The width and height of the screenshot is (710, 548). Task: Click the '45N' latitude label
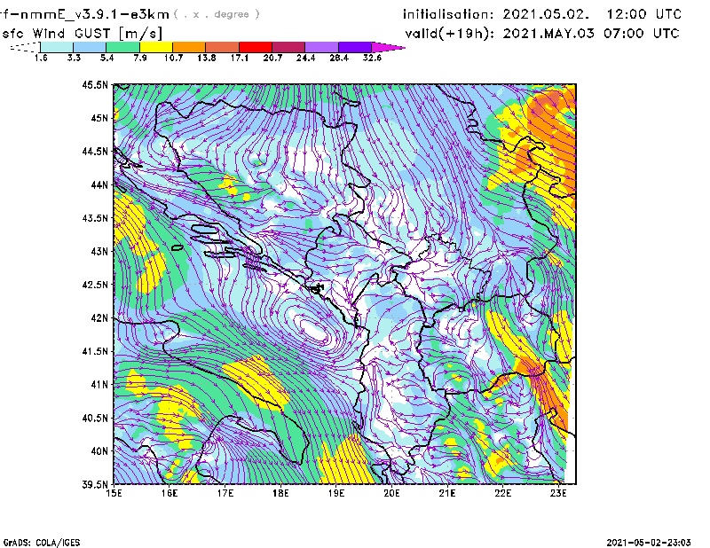[x=99, y=118]
